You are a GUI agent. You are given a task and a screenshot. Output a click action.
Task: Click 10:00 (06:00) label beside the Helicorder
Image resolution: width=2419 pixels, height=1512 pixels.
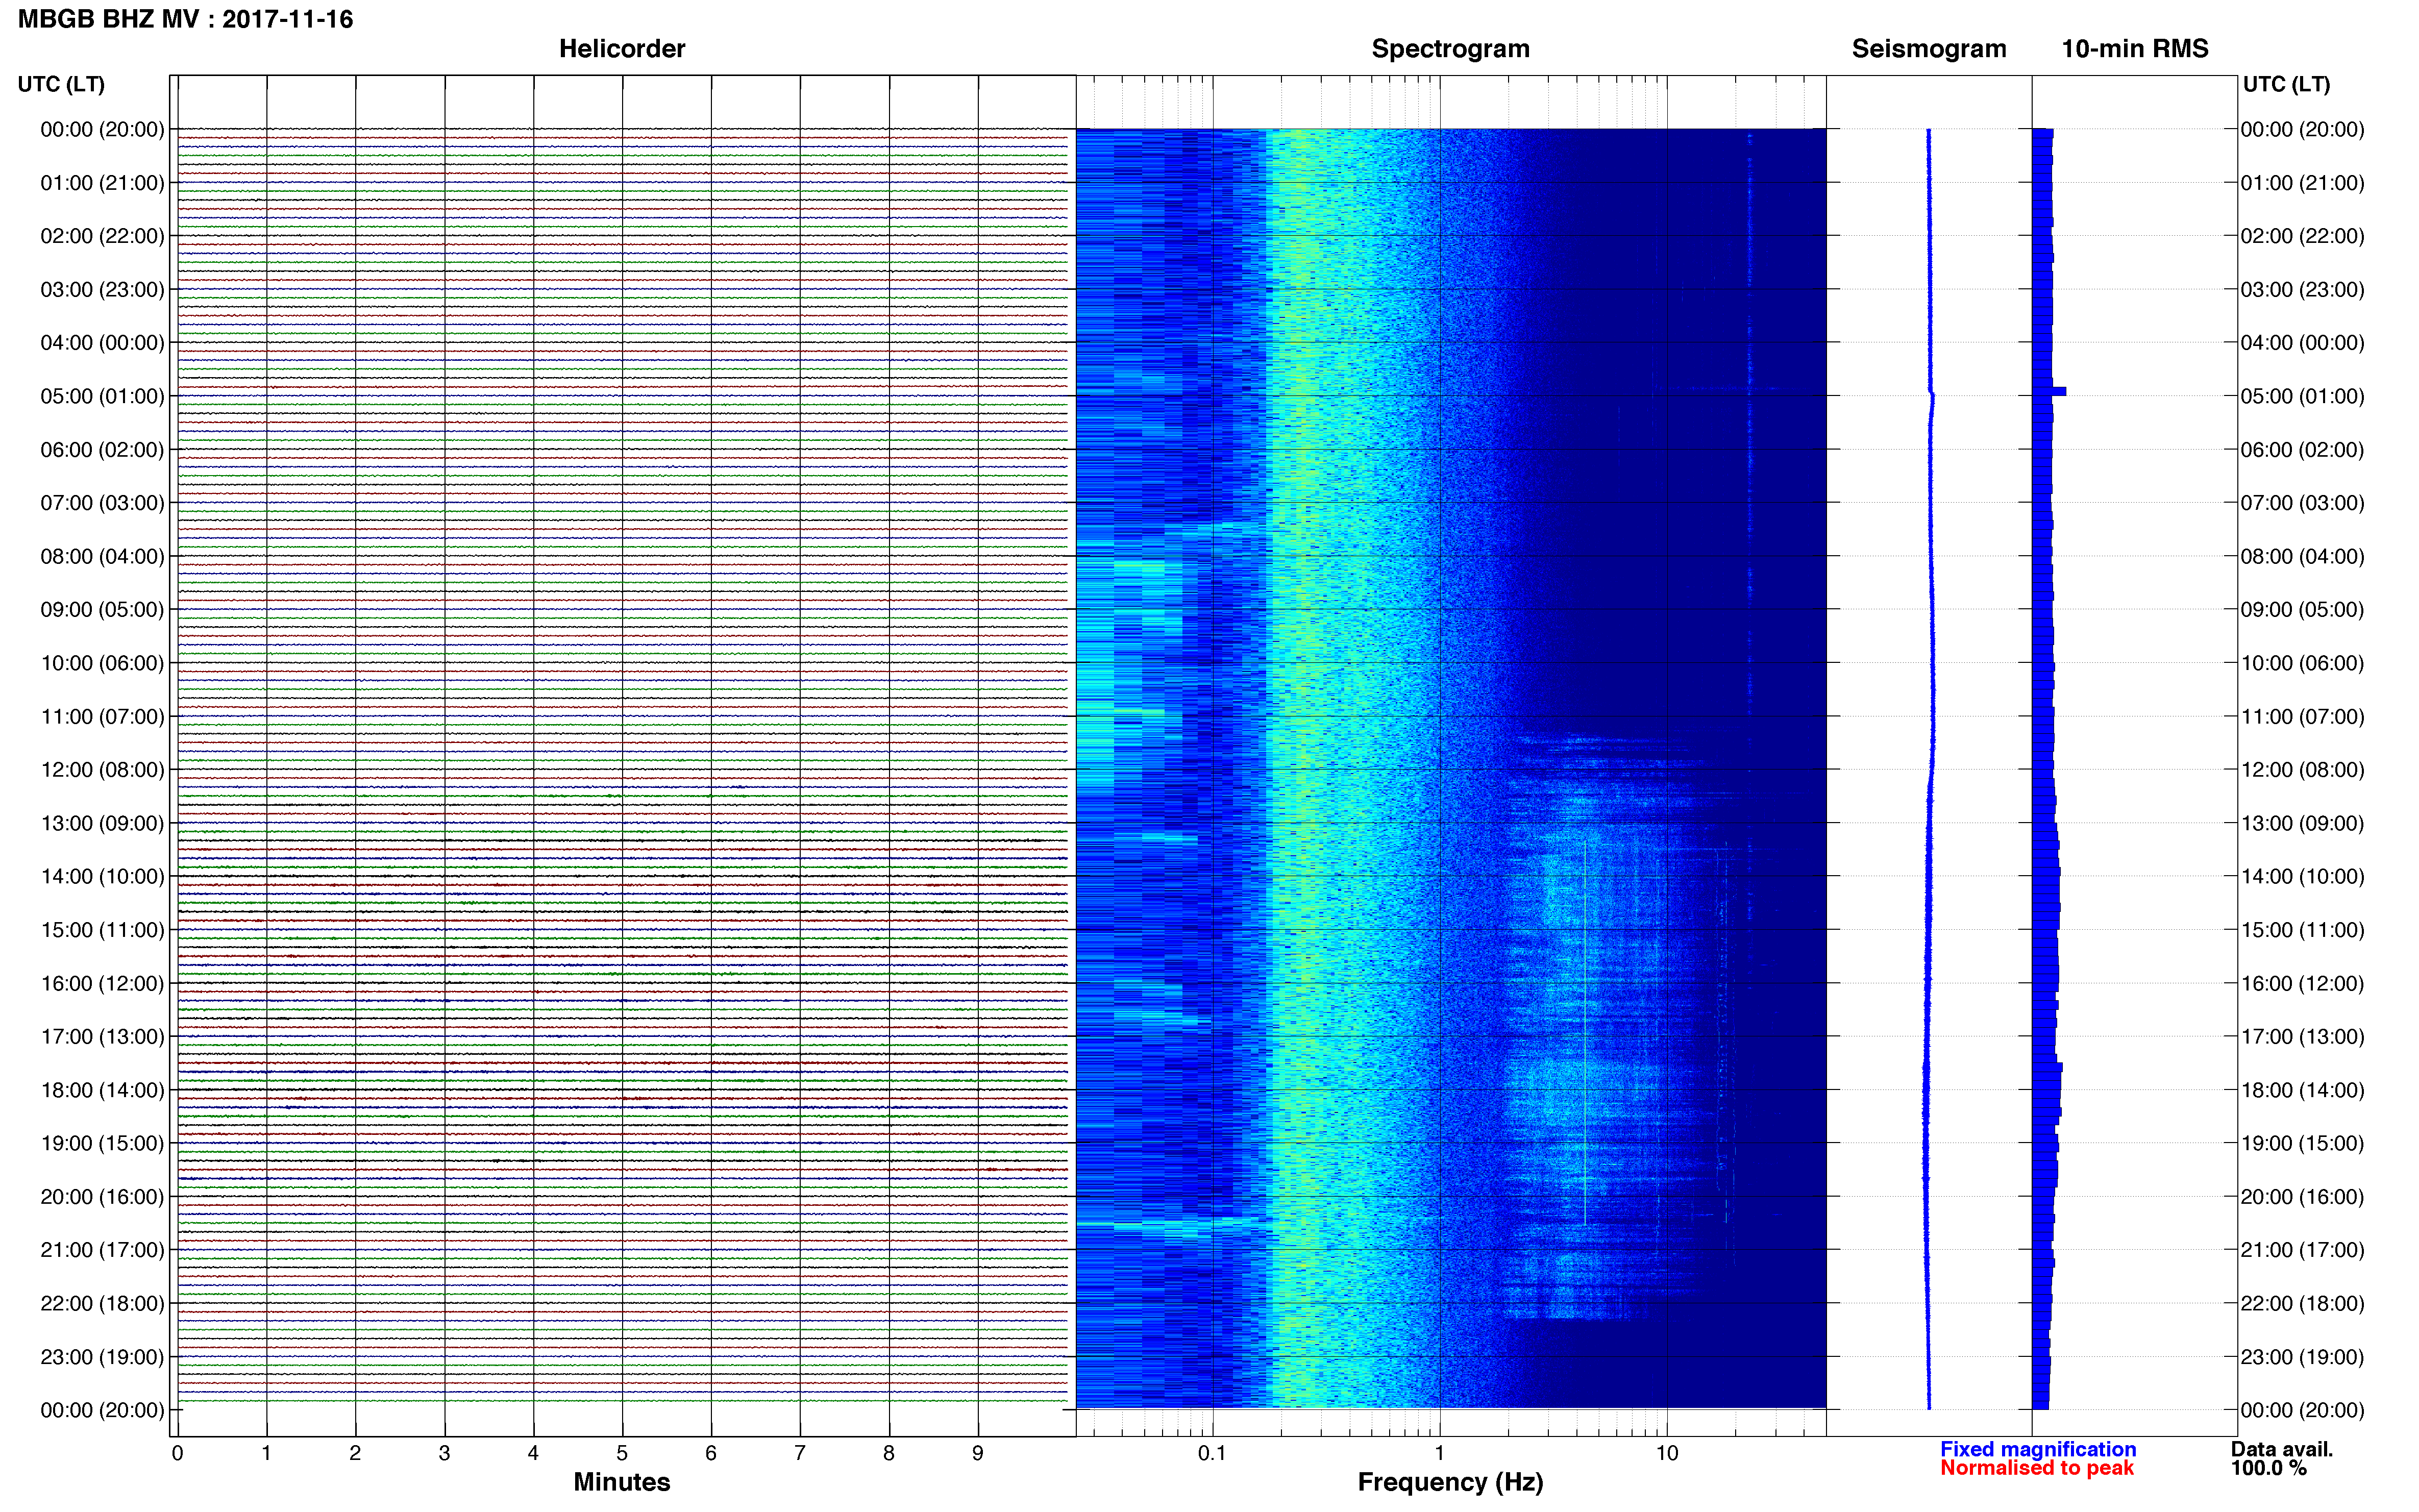pos(102,663)
